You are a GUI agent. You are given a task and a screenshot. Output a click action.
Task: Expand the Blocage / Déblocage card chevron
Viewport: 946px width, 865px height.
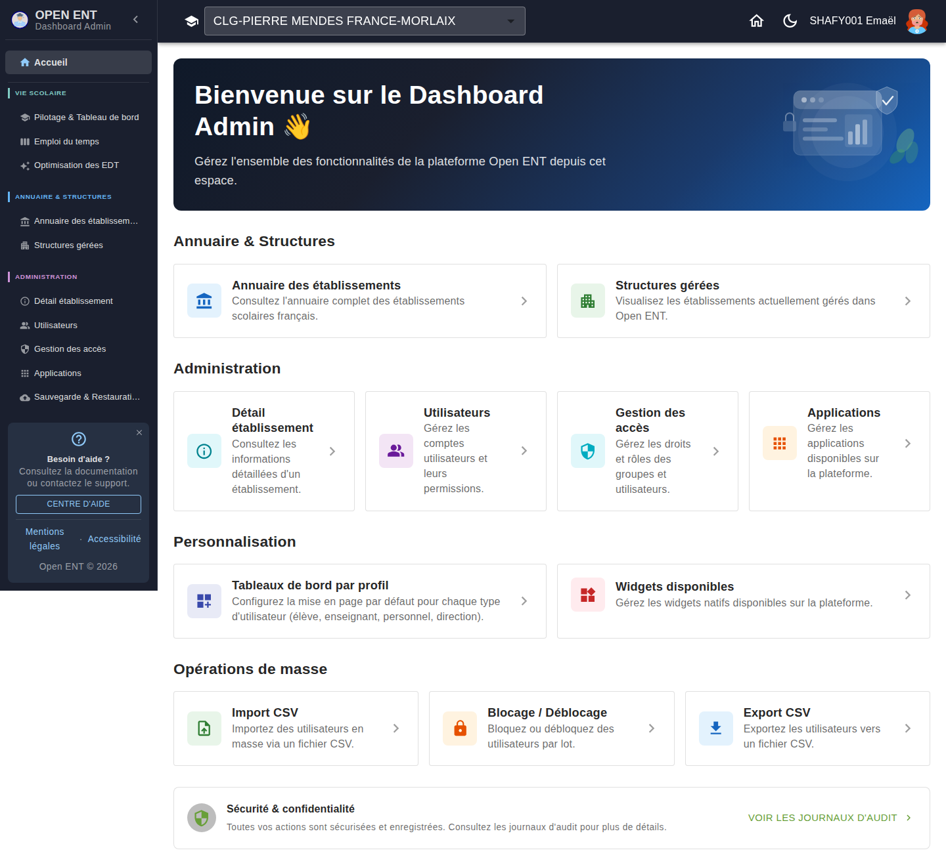click(652, 728)
